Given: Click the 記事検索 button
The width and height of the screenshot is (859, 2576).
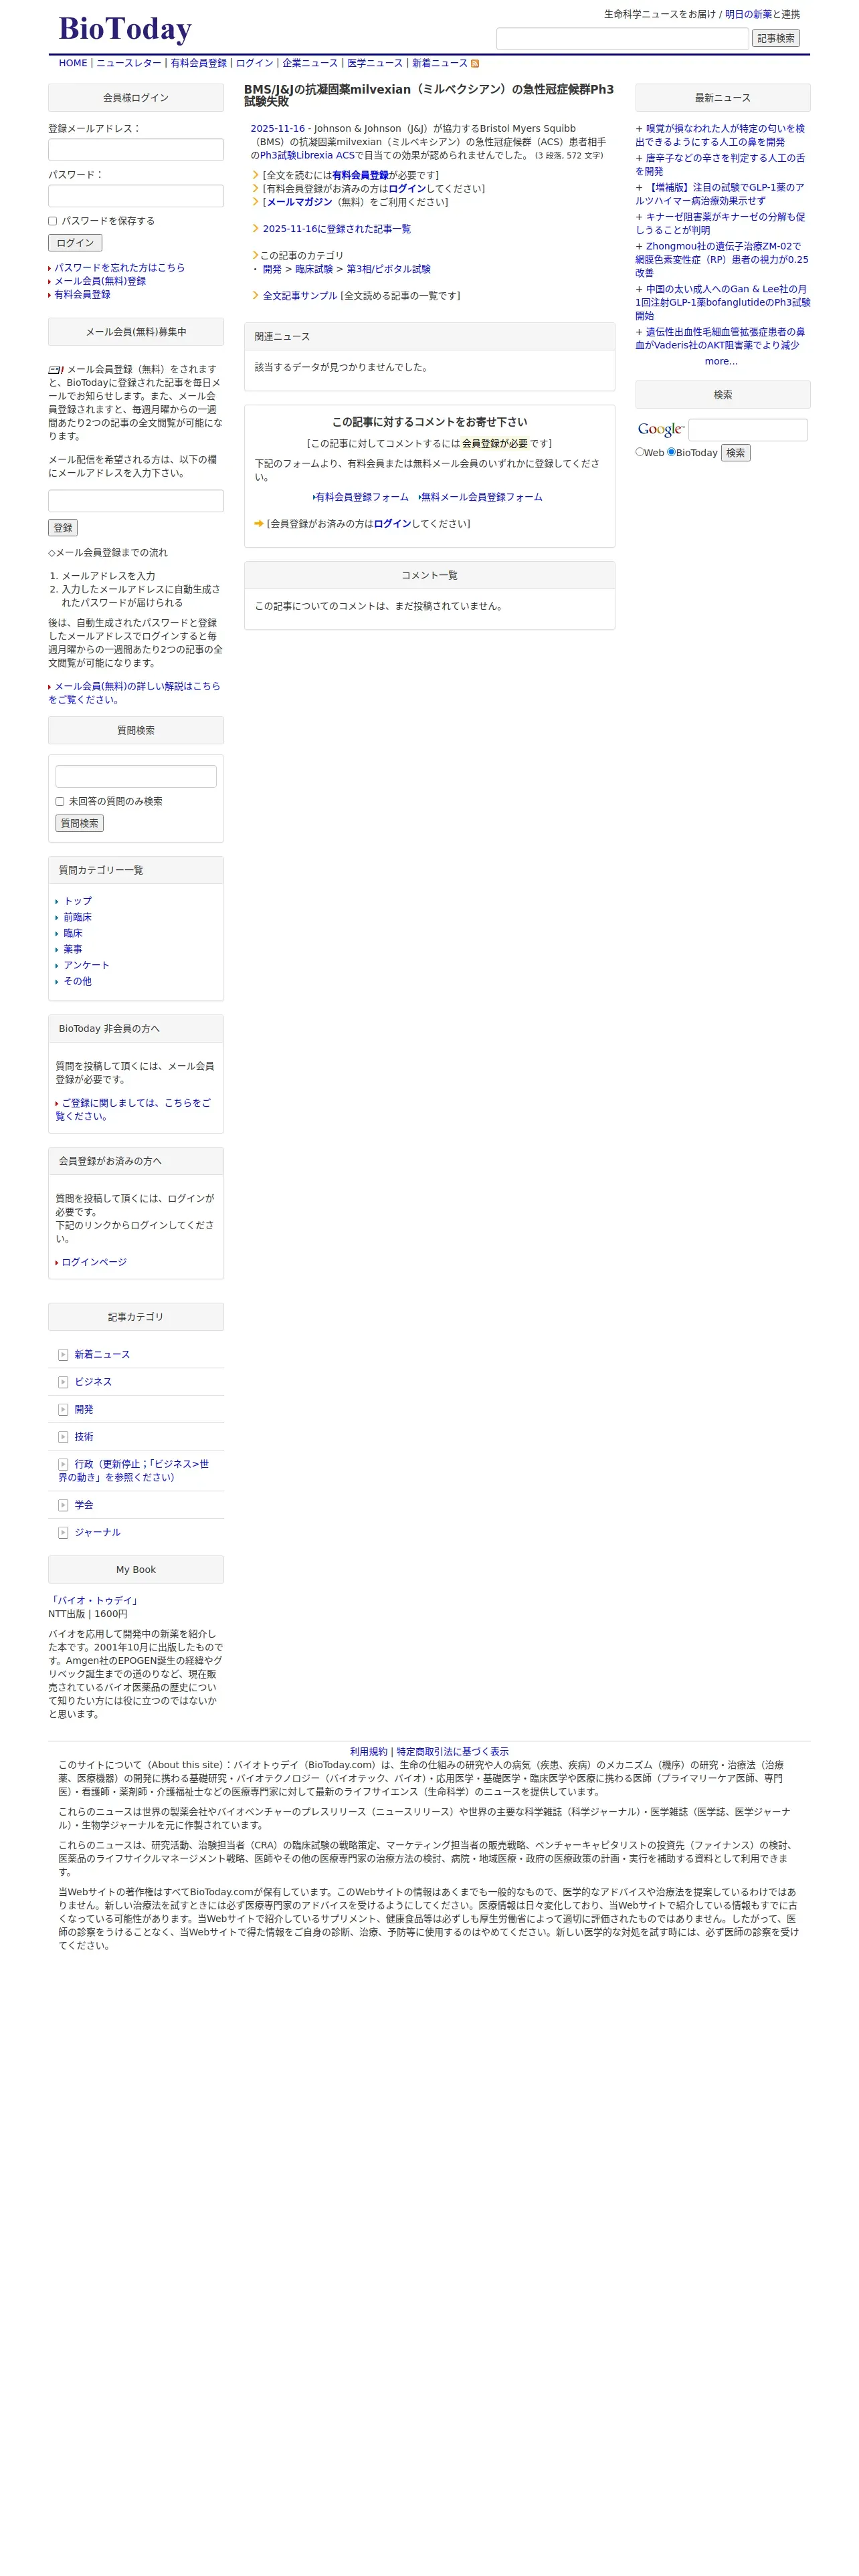Looking at the screenshot, I should [x=776, y=38].
